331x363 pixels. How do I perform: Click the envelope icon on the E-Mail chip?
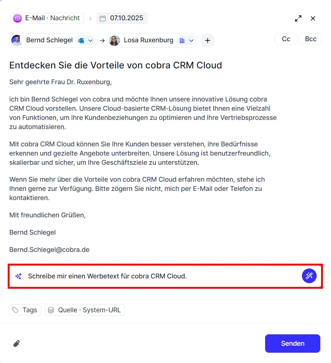[17, 18]
